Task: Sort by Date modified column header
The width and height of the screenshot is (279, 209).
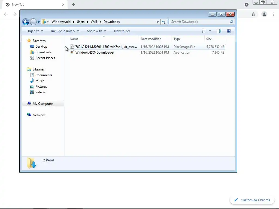Action: (x=155, y=39)
